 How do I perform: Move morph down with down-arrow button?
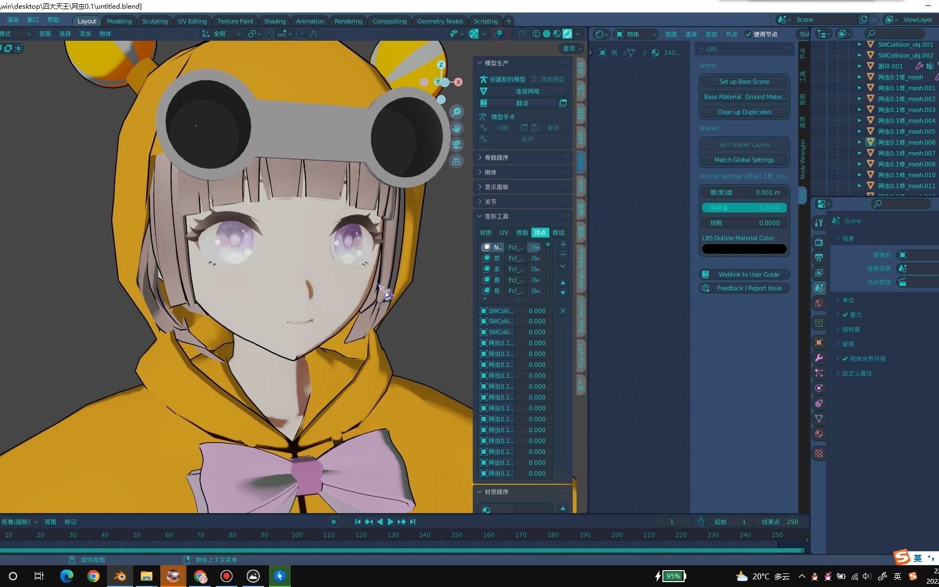pyautogui.click(x=563, y=293)
